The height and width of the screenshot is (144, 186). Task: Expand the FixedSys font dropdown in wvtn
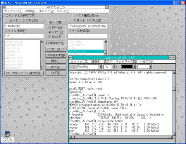pyautogui.click(x=100, y=67)
